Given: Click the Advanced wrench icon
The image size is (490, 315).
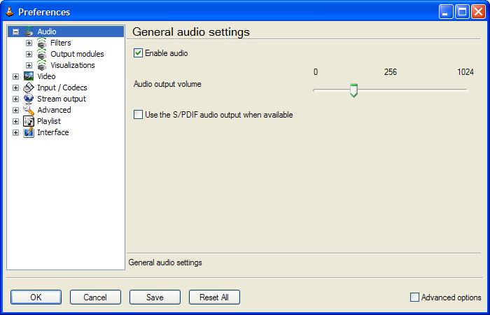Looking at the screenshot, I should point(29,110).
